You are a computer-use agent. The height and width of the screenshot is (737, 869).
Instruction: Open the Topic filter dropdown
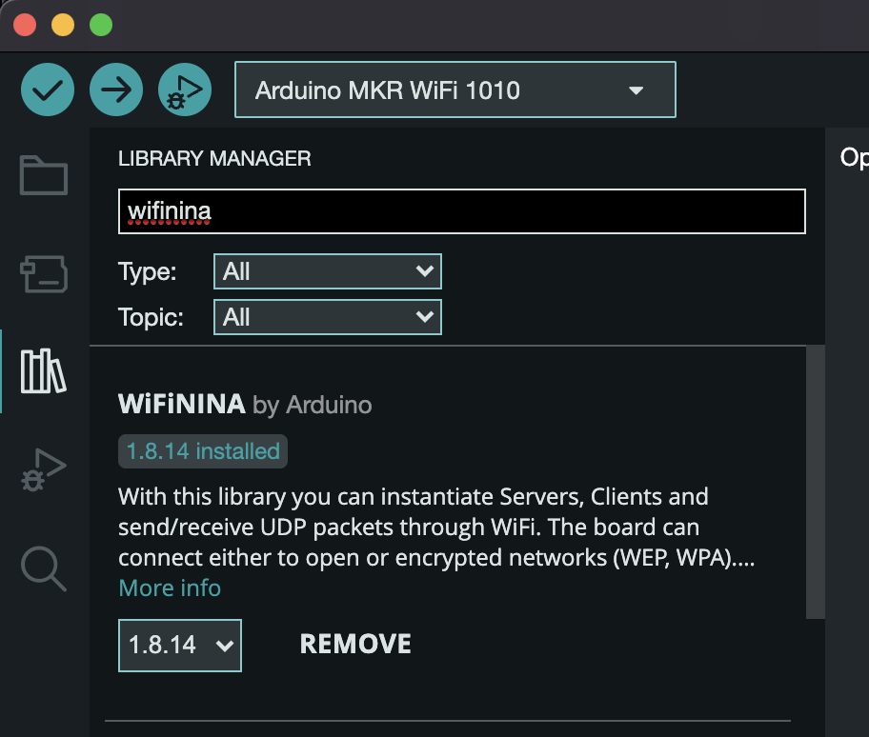327,317
